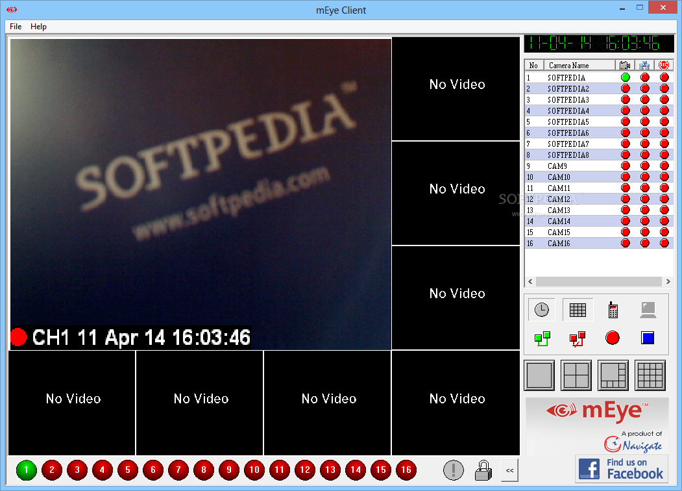Open the Help menu

[x=38, y=27]
